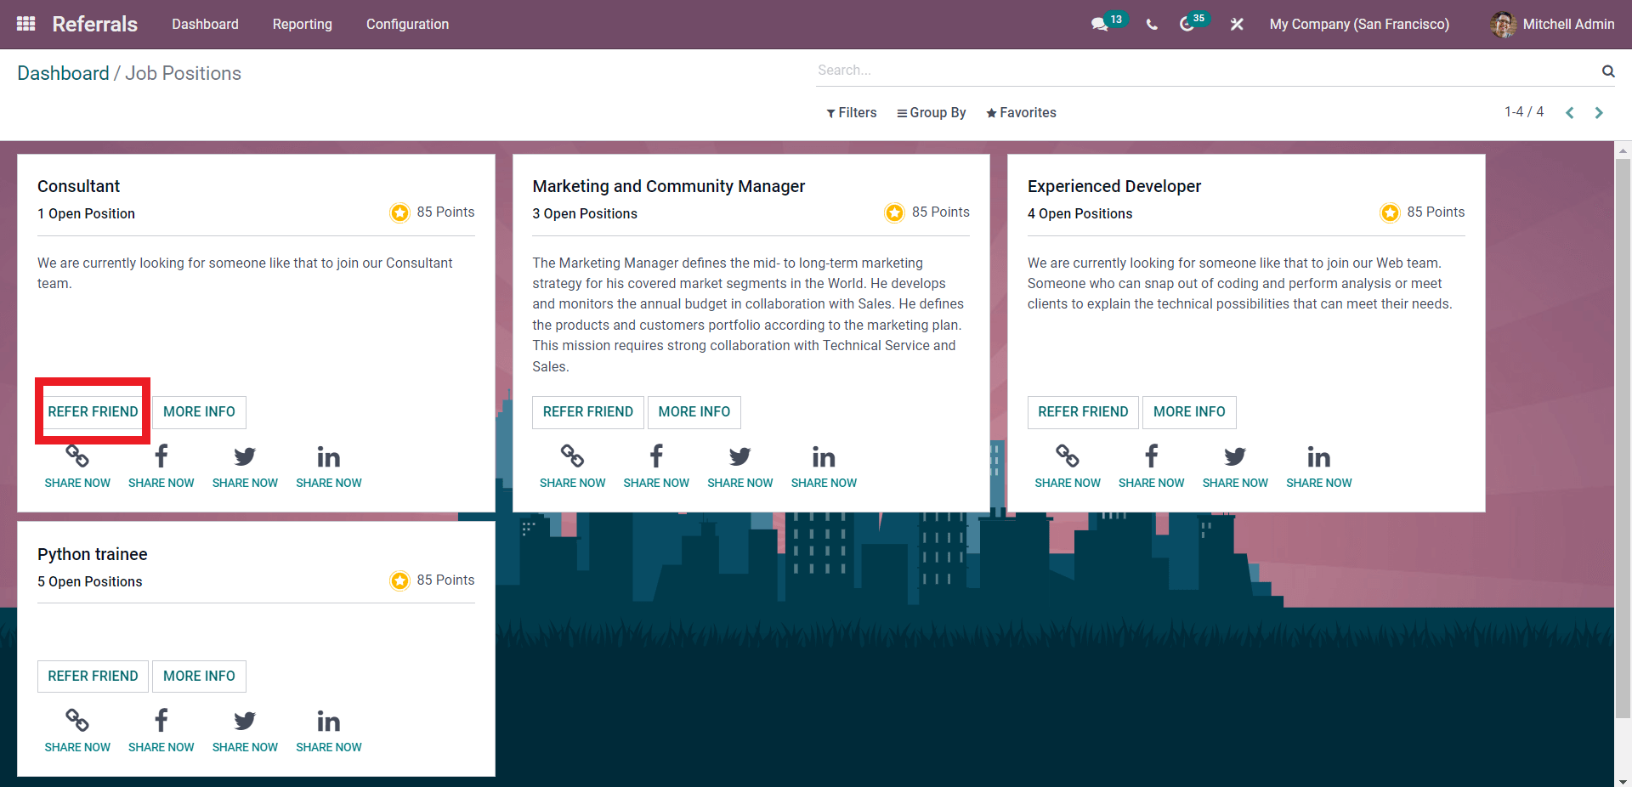Viewport: 1632px width, 787px height.
Task: Open the Filters dropdown
Action: [x=852, y=113]
